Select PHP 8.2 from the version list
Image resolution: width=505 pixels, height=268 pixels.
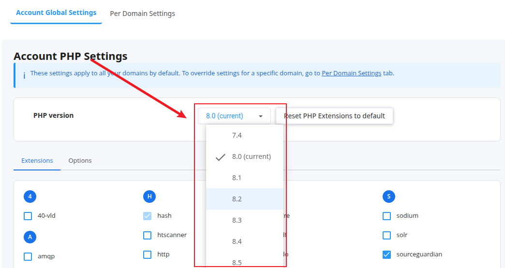click(x=237, y=199)
